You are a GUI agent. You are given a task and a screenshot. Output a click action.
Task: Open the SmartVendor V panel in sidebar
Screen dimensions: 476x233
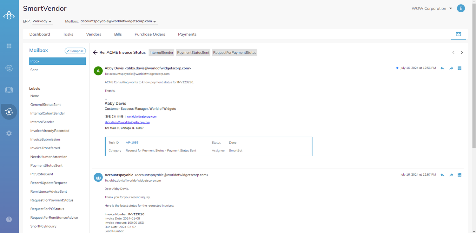pyautogui.click(x=9, y=112)
